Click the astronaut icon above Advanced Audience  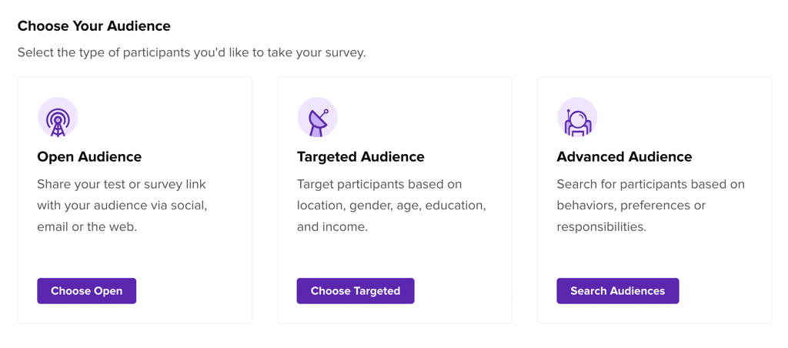577,117
